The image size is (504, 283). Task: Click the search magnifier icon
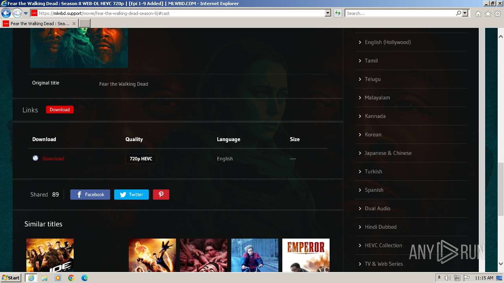point(458,13)
